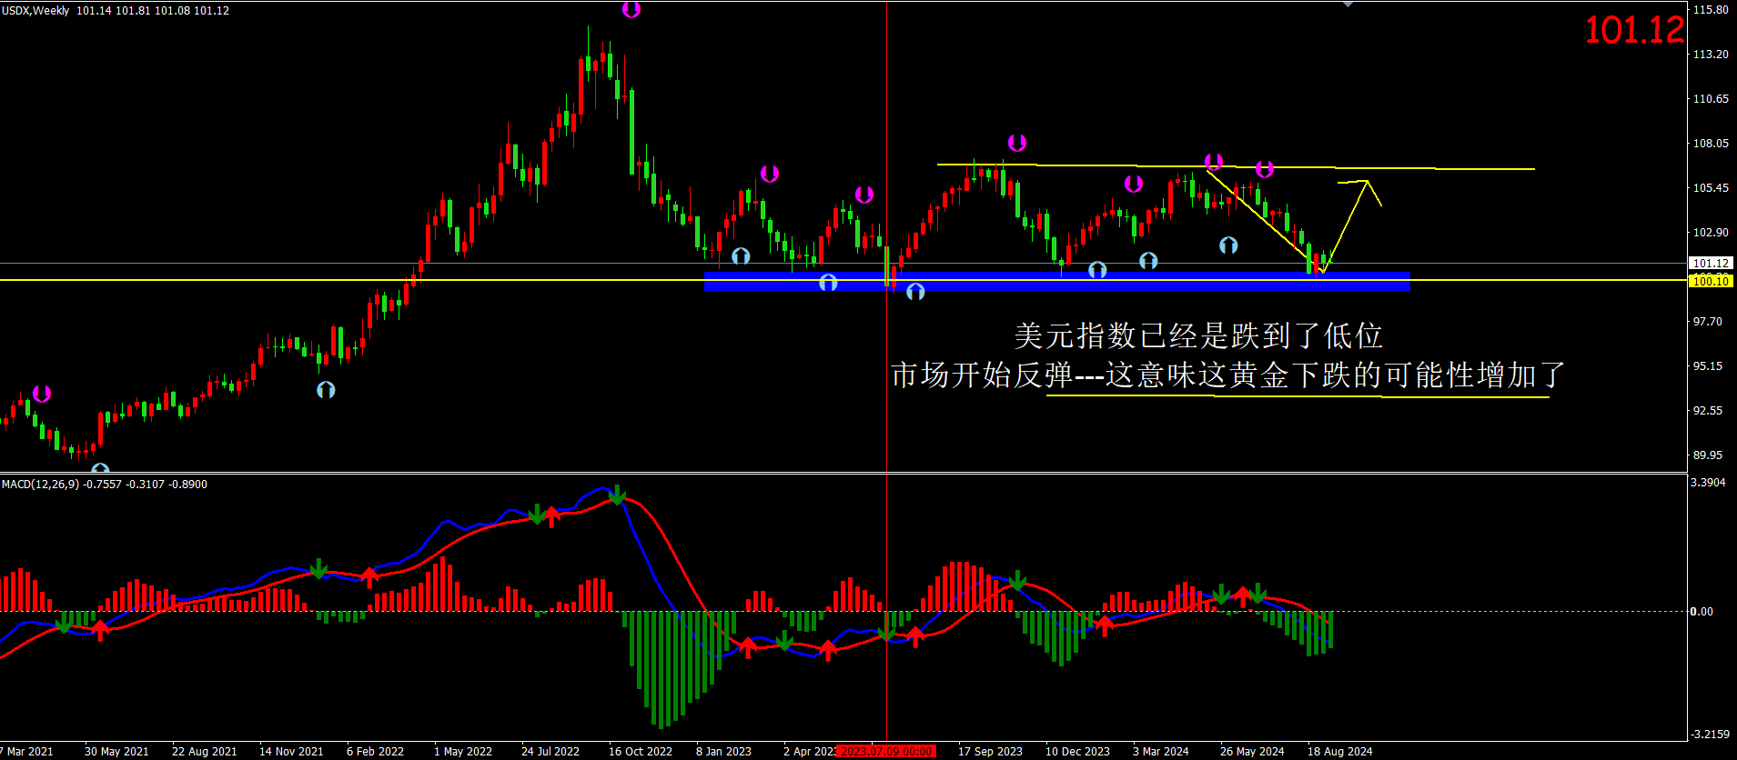Screen dimensions: 1737x760
Task: Click the blue up-arrow below the May 2024 candles
Action: tap(1228, 245)
